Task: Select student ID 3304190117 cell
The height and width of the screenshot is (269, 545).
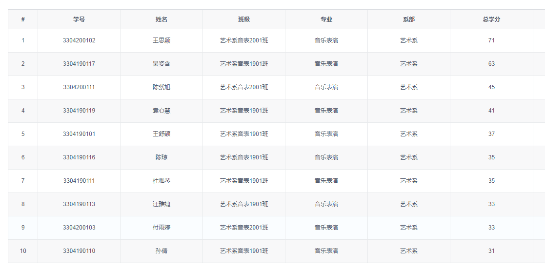Action: 79,64
